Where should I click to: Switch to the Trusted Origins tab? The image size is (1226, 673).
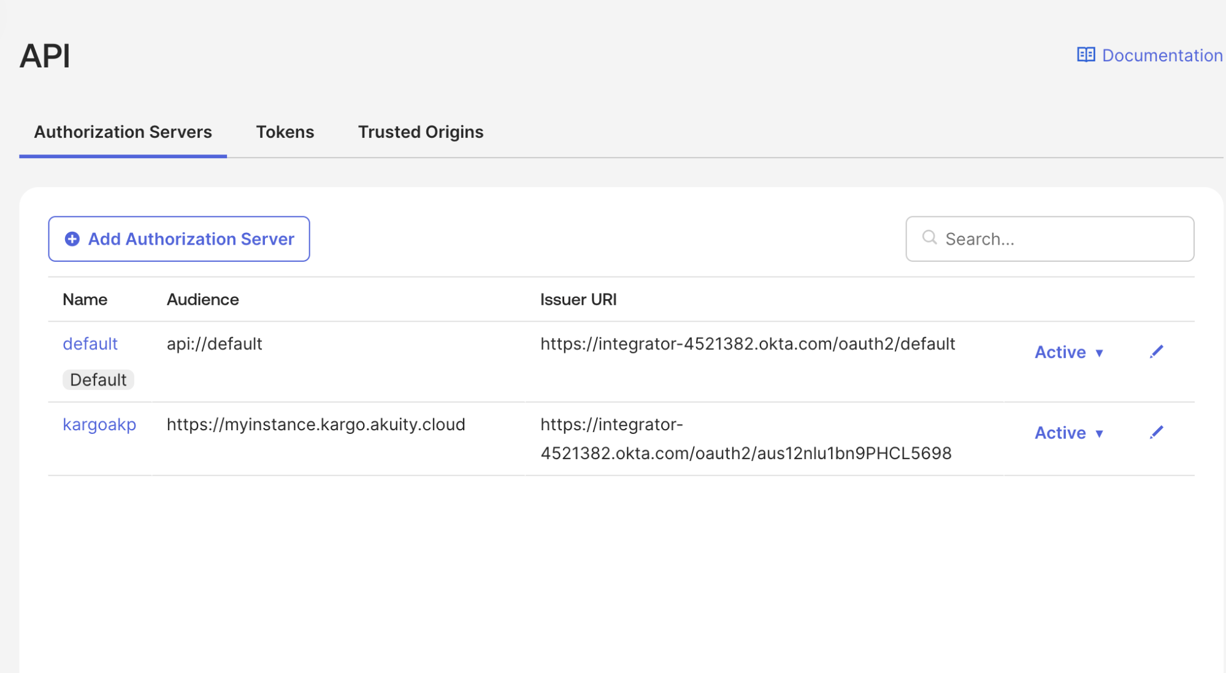point(421,132)
